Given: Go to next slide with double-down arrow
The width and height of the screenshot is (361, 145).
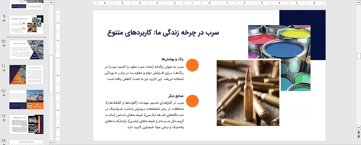Looking at the screenshot, I should (x=359, y=137).
